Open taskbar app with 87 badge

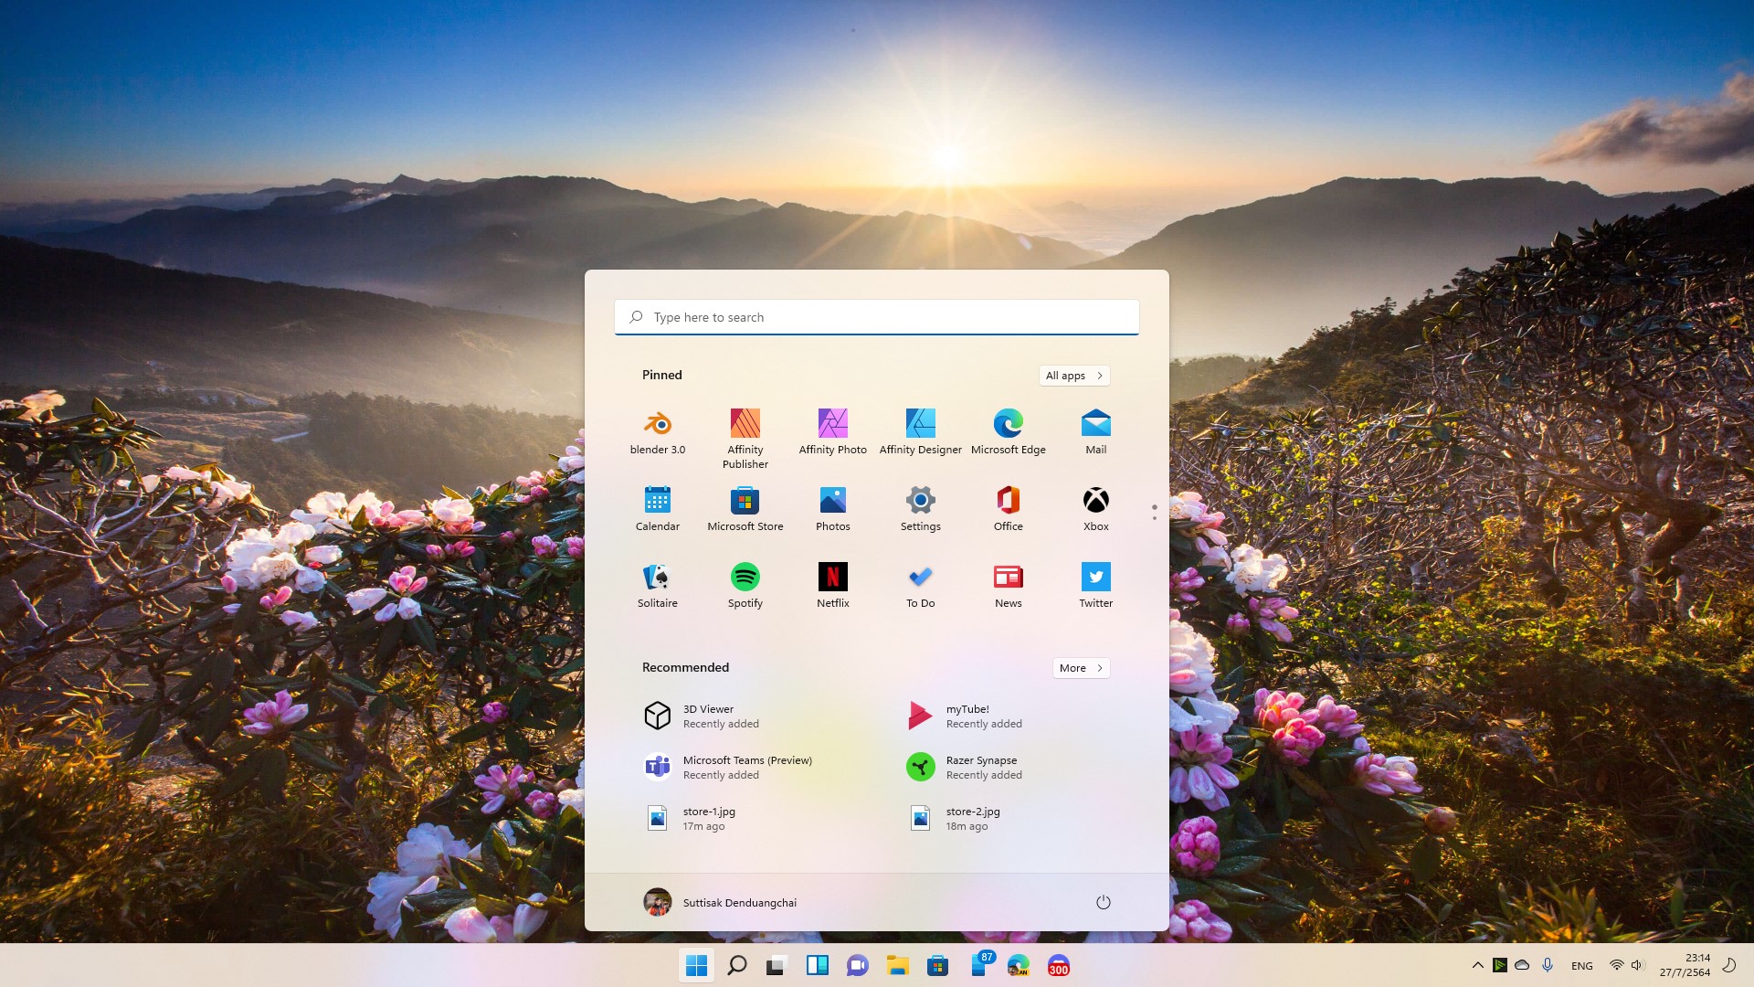[x=978, y=966]
